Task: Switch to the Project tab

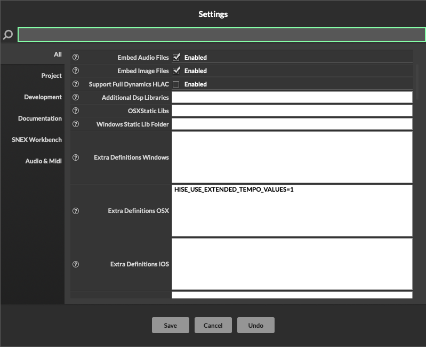Action: coord(33,76)
